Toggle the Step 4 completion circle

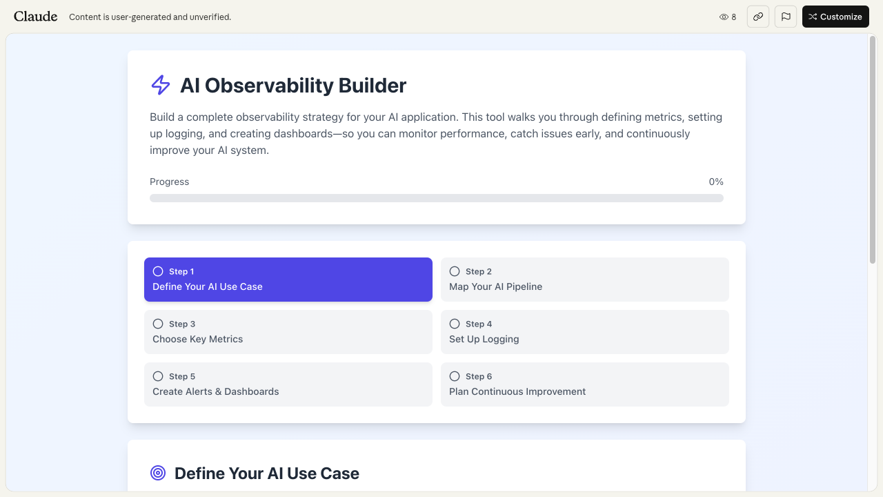pyautogui.click(x=455, y=324)
